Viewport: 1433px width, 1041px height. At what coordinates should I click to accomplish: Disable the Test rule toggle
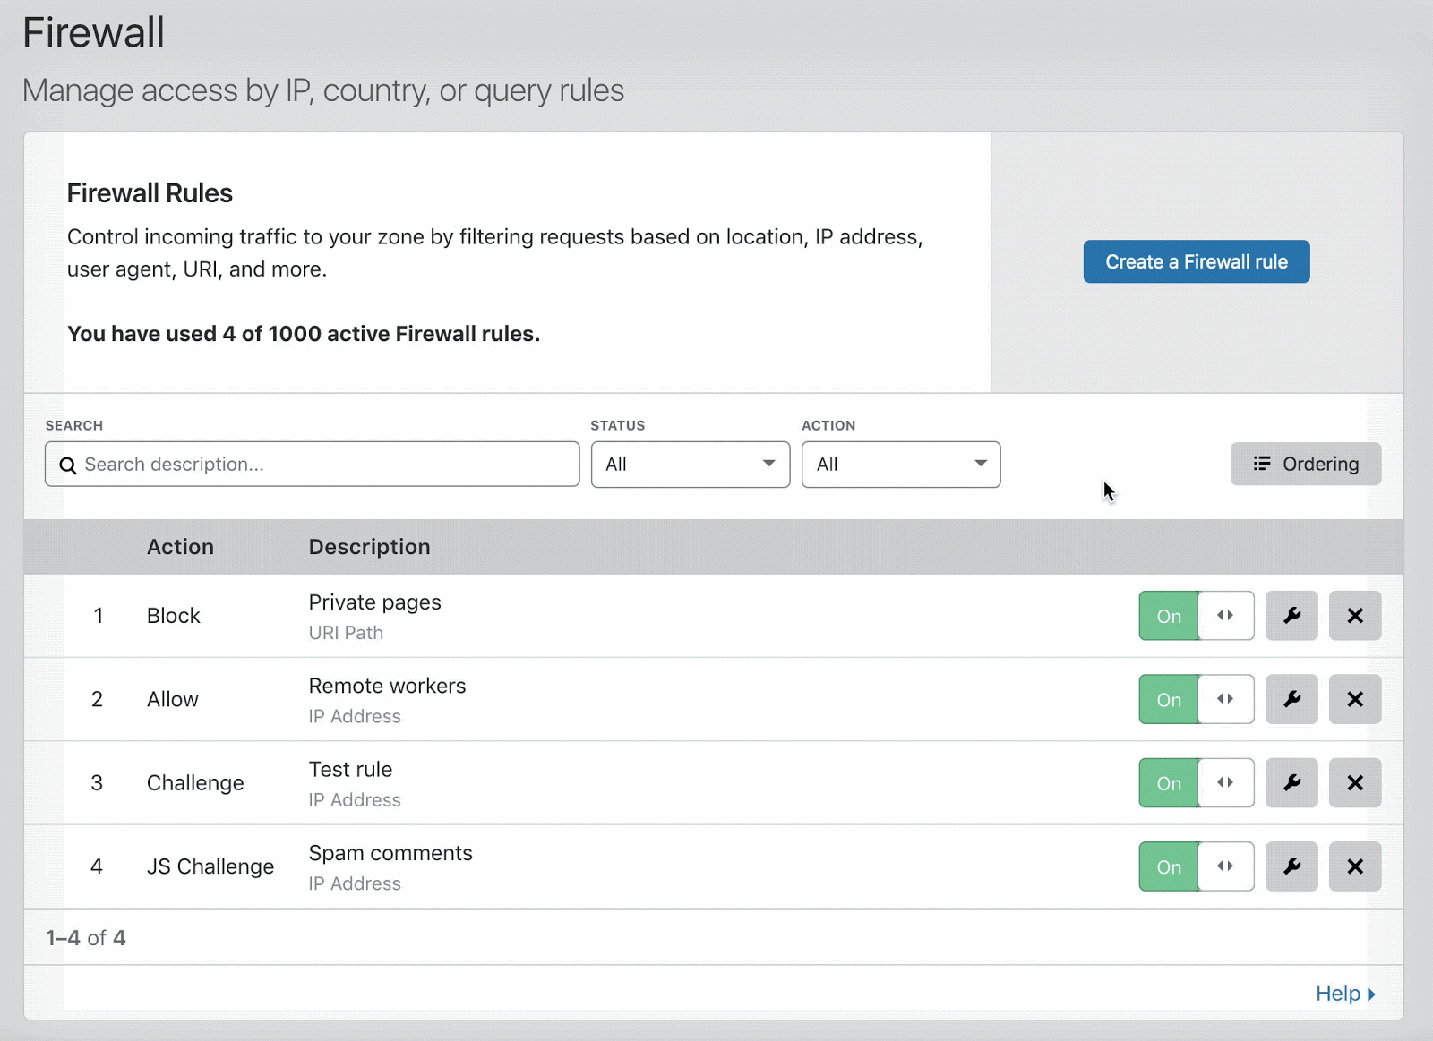1168,782
